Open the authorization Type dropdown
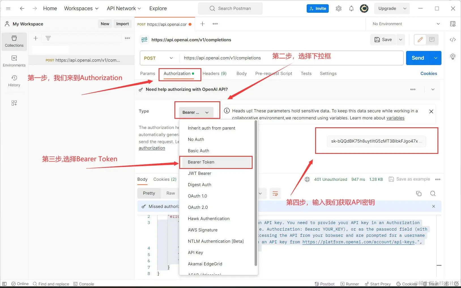 197,112
